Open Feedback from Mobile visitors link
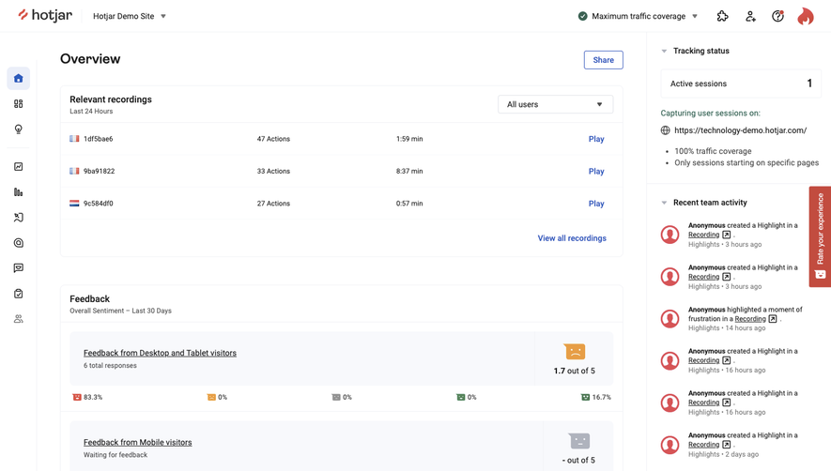The image size is (831, 471). coord(137,443)
